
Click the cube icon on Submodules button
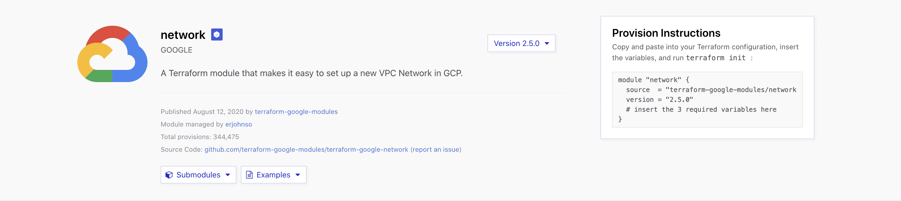[169, 175]
